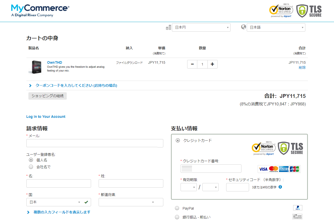This screenshot has height=221, width=334.
Task: Click the ファイルダウンロード delivery text
Action: point(129,63)
